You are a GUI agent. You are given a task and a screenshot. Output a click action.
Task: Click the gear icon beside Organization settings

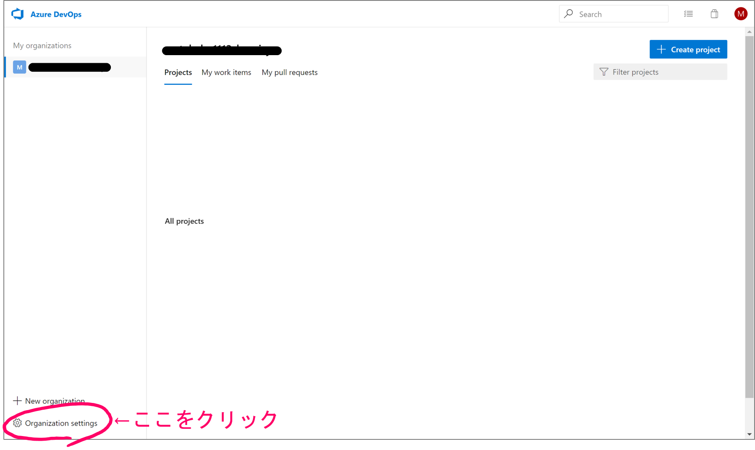(17, 423)
